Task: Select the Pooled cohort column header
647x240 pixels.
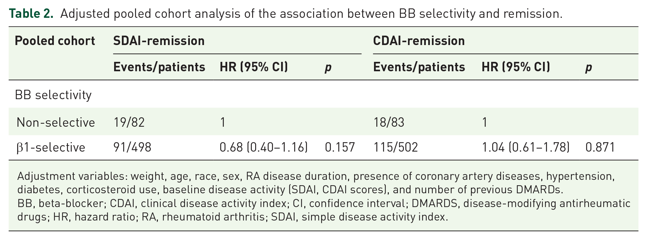Action: pyautogui.click(x=55, y=41)
